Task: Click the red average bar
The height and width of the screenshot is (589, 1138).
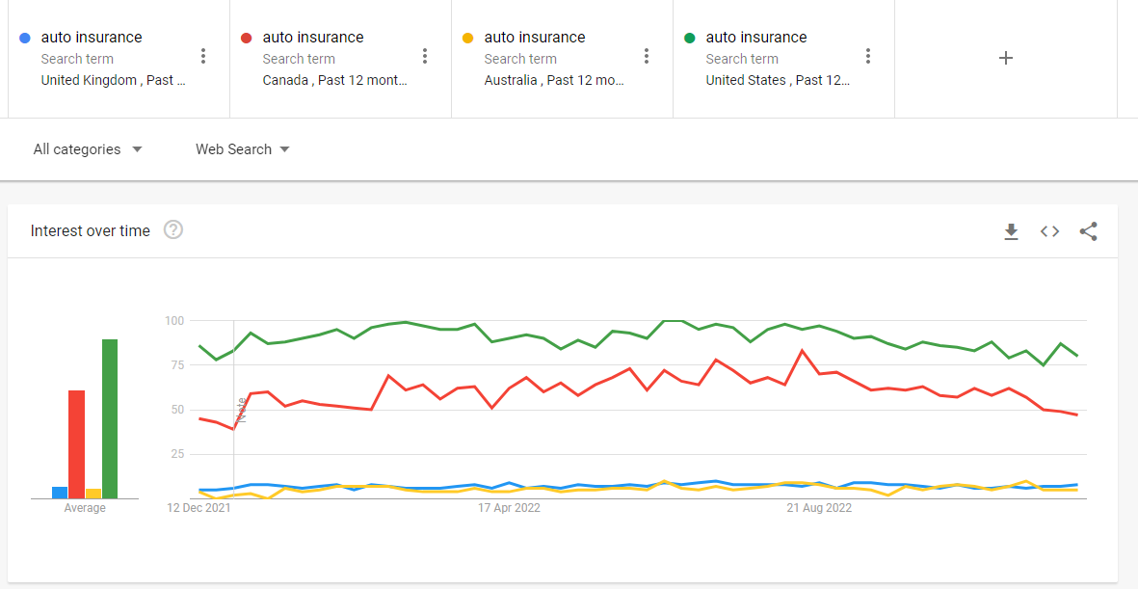Action: pyautogui.click(x=76, y=443)
